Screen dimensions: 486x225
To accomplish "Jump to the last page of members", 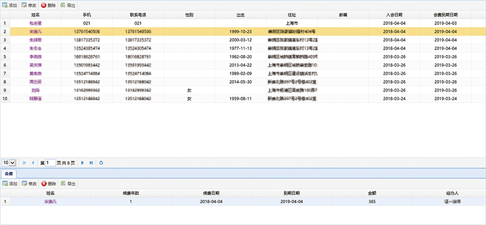I will [x=91, y=163].
